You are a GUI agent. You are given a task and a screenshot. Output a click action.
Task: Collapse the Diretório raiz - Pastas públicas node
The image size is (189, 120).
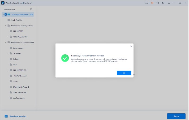5,25
